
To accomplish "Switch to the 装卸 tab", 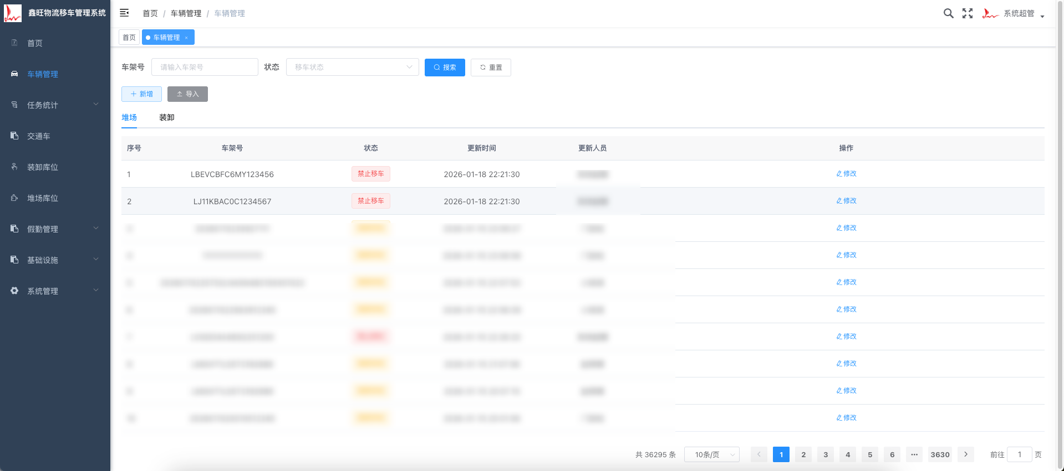I will pos(167,117).
